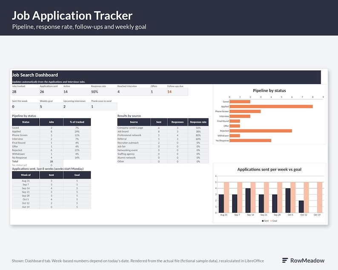Viewport: 338px width, 270px height.
Task: Select the Sep 14 week row
Action: pyautogui.click(x=52, y=188)
